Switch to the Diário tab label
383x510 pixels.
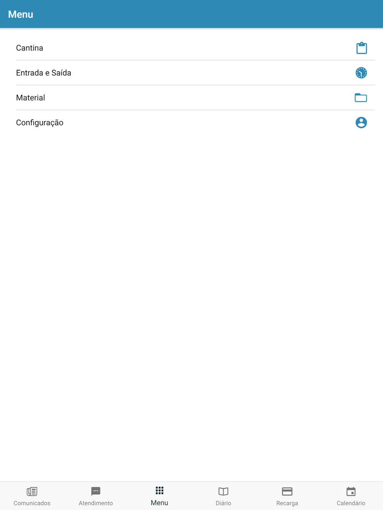click(223, 503)
